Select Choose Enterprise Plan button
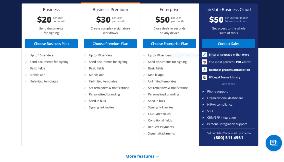The image size is (284, 162). pyautogui.click(x=169, y=44)
